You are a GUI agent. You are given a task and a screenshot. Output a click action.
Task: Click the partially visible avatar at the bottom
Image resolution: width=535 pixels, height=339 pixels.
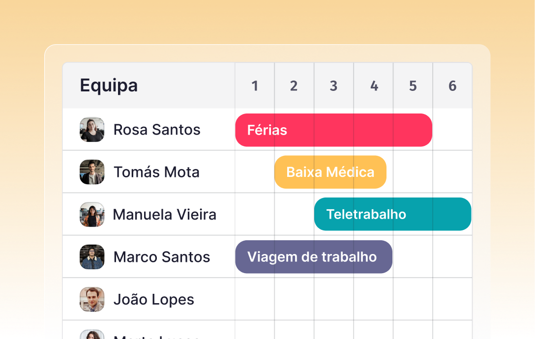point(92,334)
